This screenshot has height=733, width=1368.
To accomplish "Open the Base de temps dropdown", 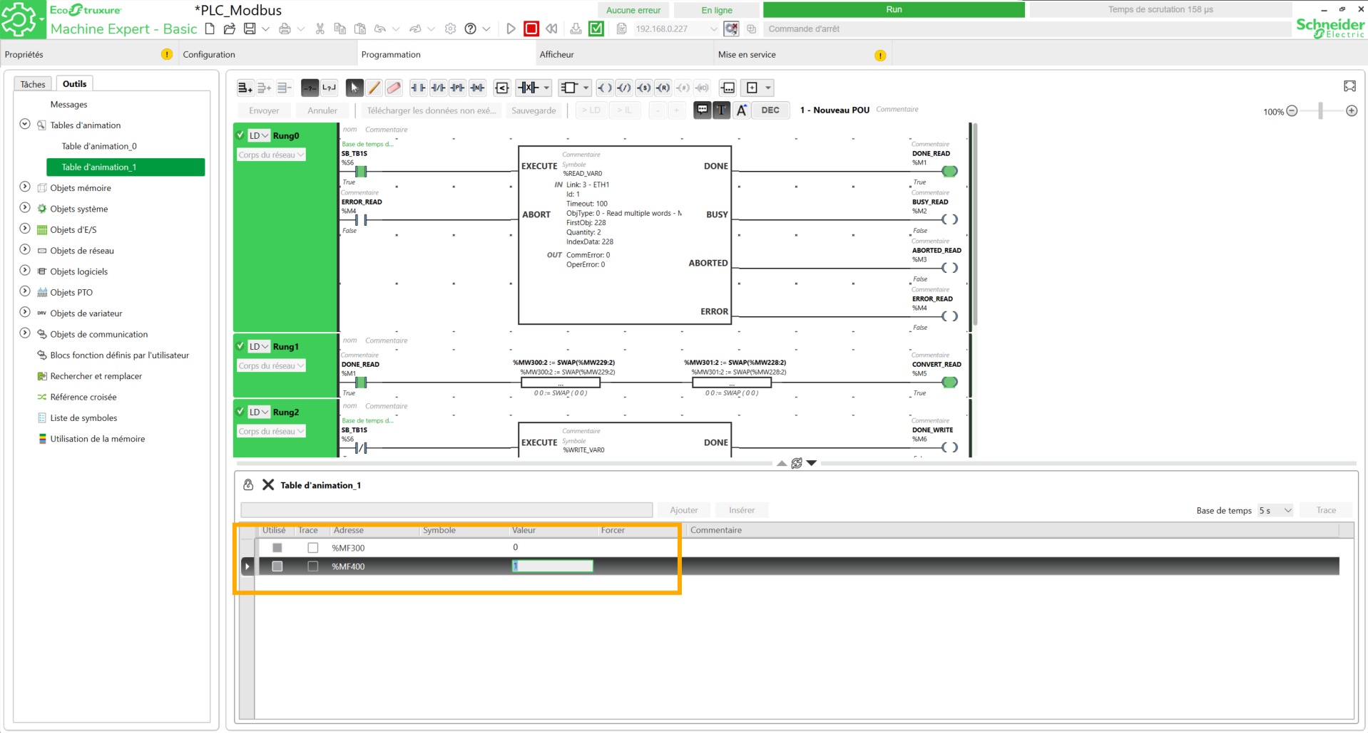I will tap(1275, 510).
